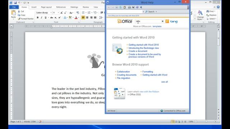
Task: Click the orange Bing search magnifier button
Action: [x=167, y=21]
